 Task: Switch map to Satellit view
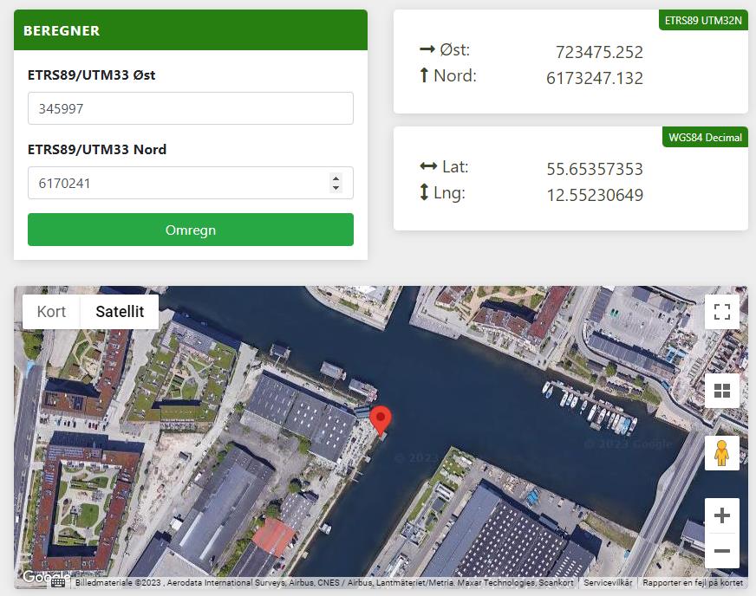[120, 312]
